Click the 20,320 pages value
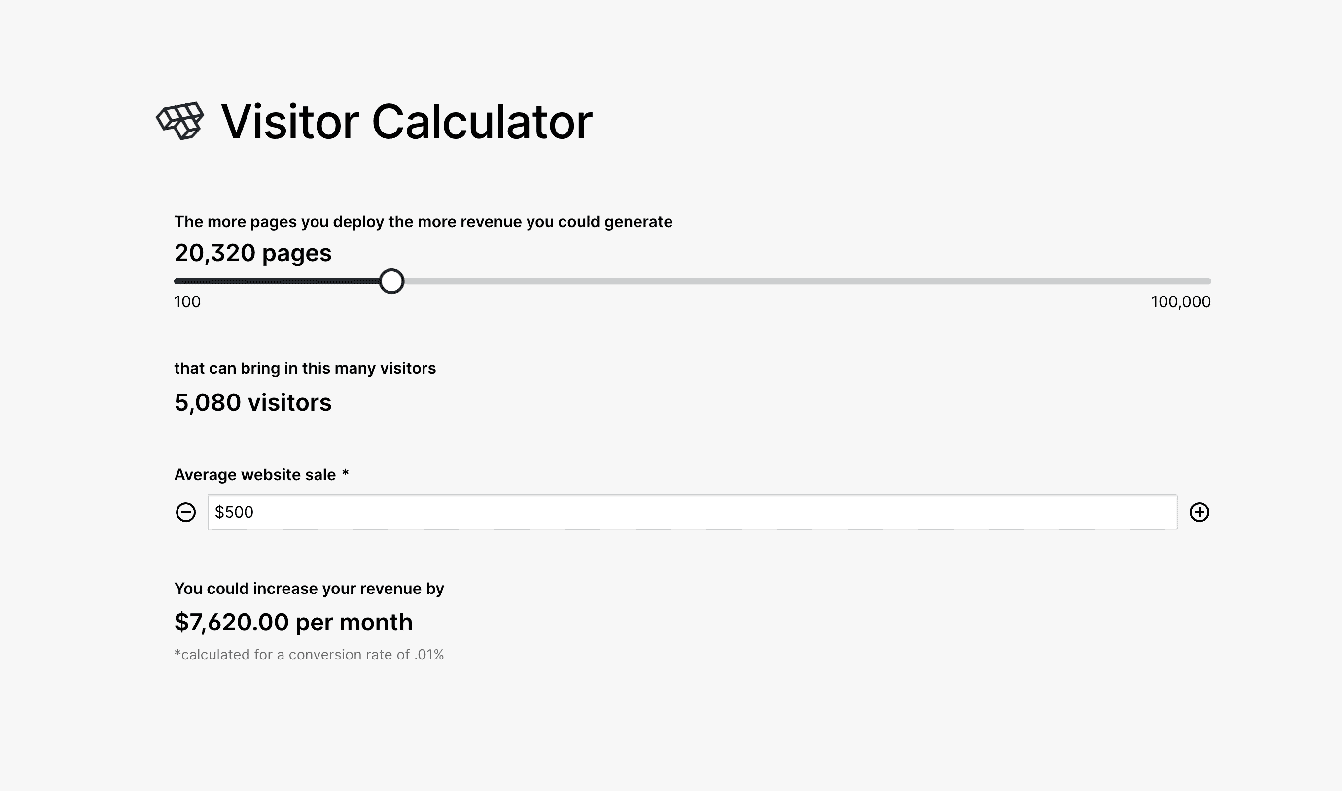Image resolution: width=1342 pixels, height=791 pixels. point(253,253)
